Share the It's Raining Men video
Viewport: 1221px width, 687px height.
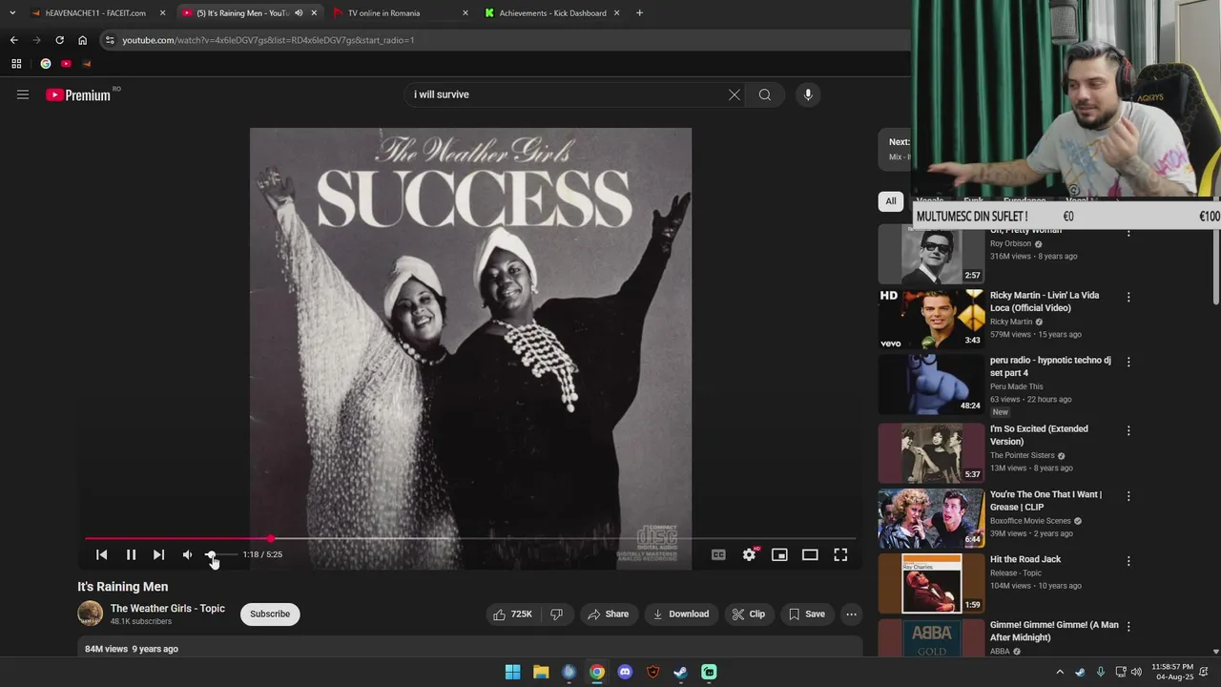(x=608, y=614)
